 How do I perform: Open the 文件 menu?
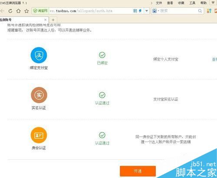pyautogui.click(x=159, y=3)
